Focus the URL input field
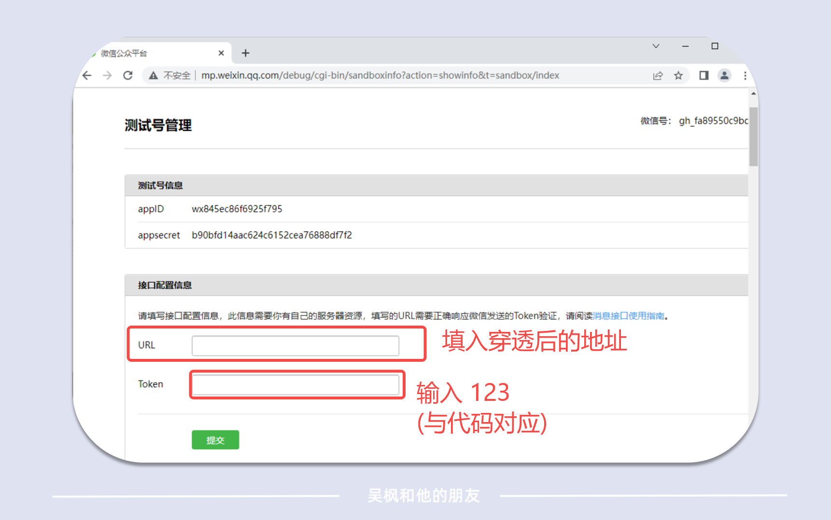 click(296, 345)
